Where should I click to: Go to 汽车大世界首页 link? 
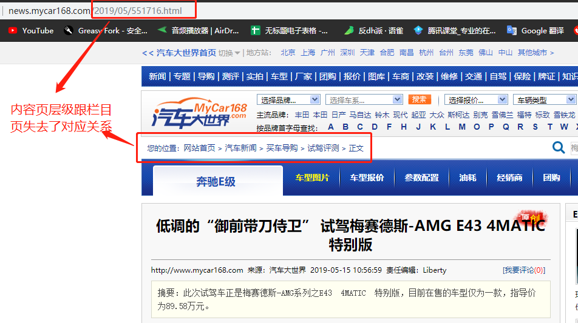click(186, 53)
